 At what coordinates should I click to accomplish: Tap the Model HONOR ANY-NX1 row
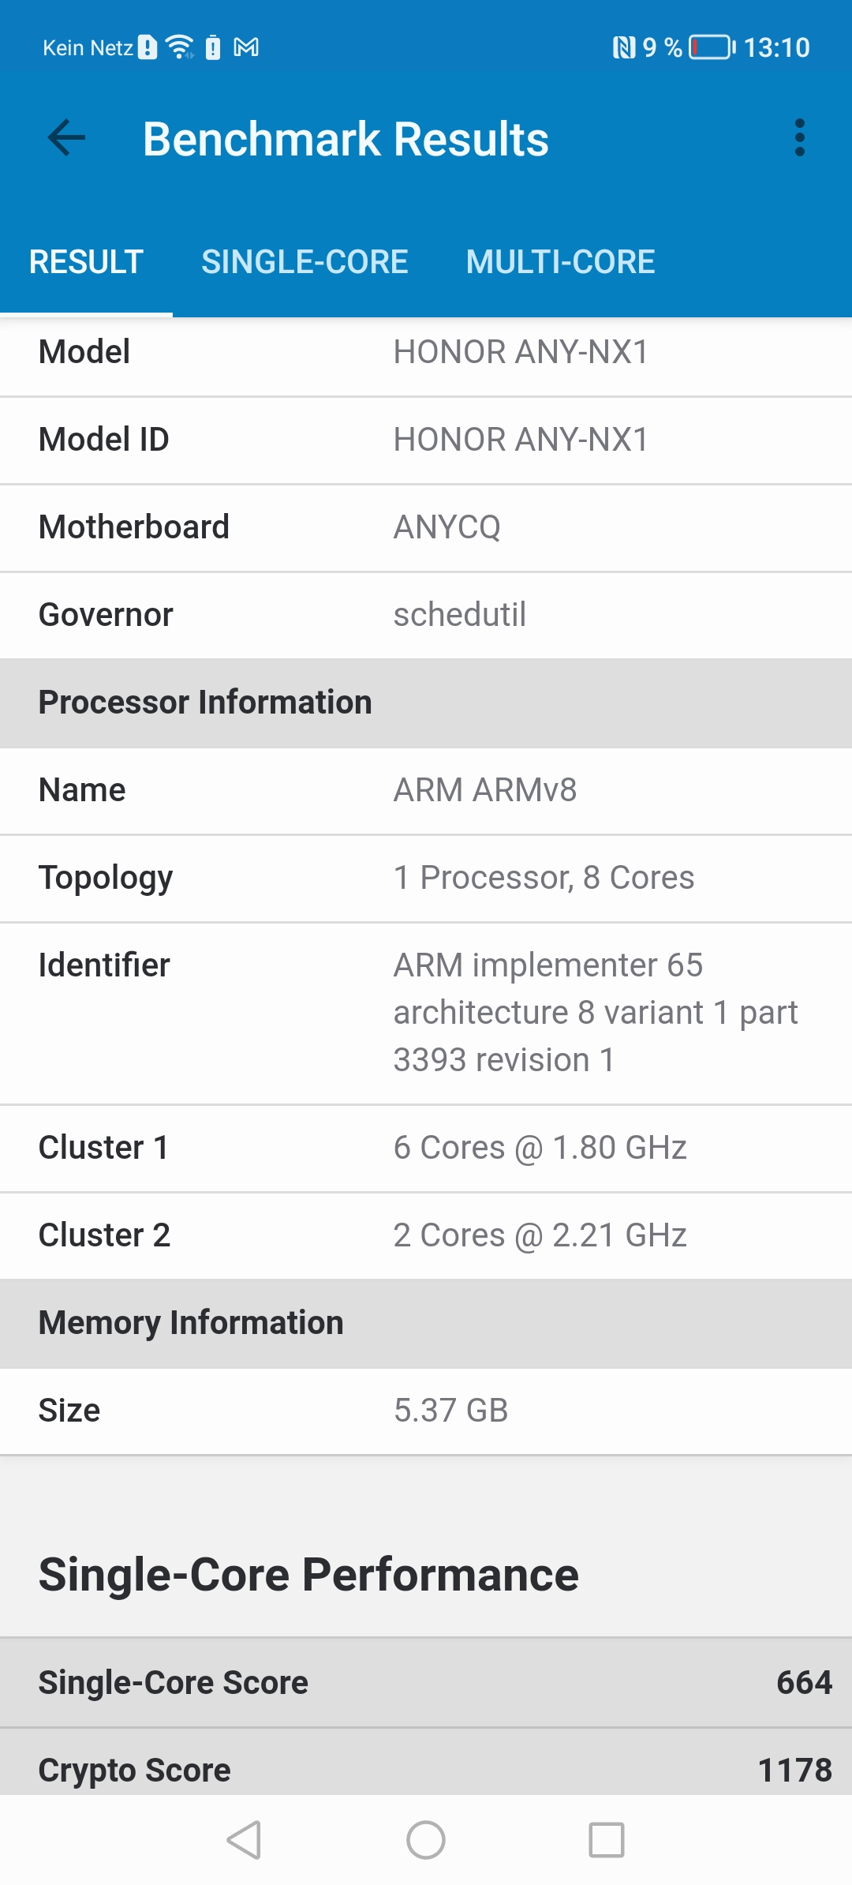tap(426, 352)
